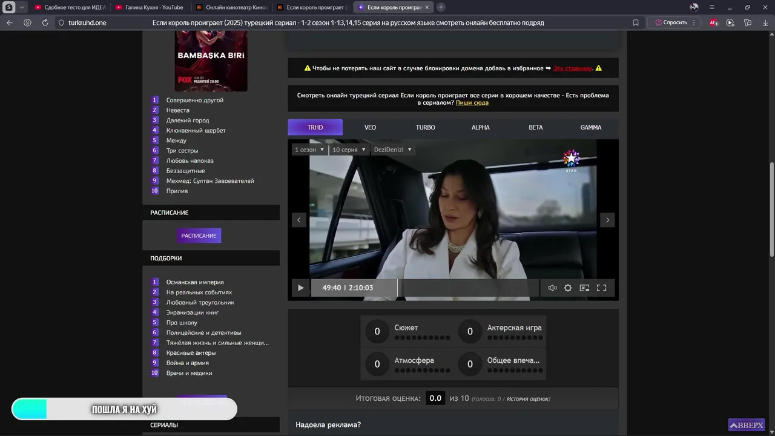Select the BETA player tab
The image size is (775, 436).
coord(535,127)
